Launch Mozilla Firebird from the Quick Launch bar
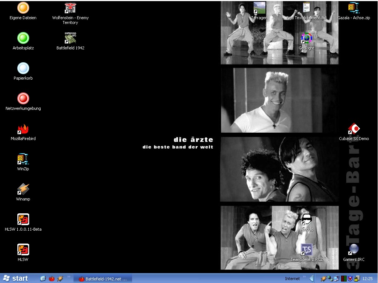 tap(52, 279)
